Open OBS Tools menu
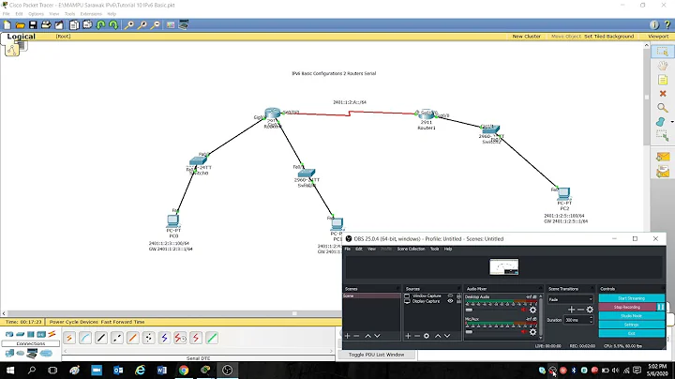Screen dimensions: 675x379 (x=435, y=249)
